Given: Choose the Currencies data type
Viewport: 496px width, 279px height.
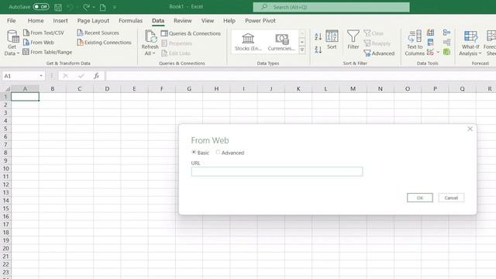Looking at the screenshot, I should [281, 42].
